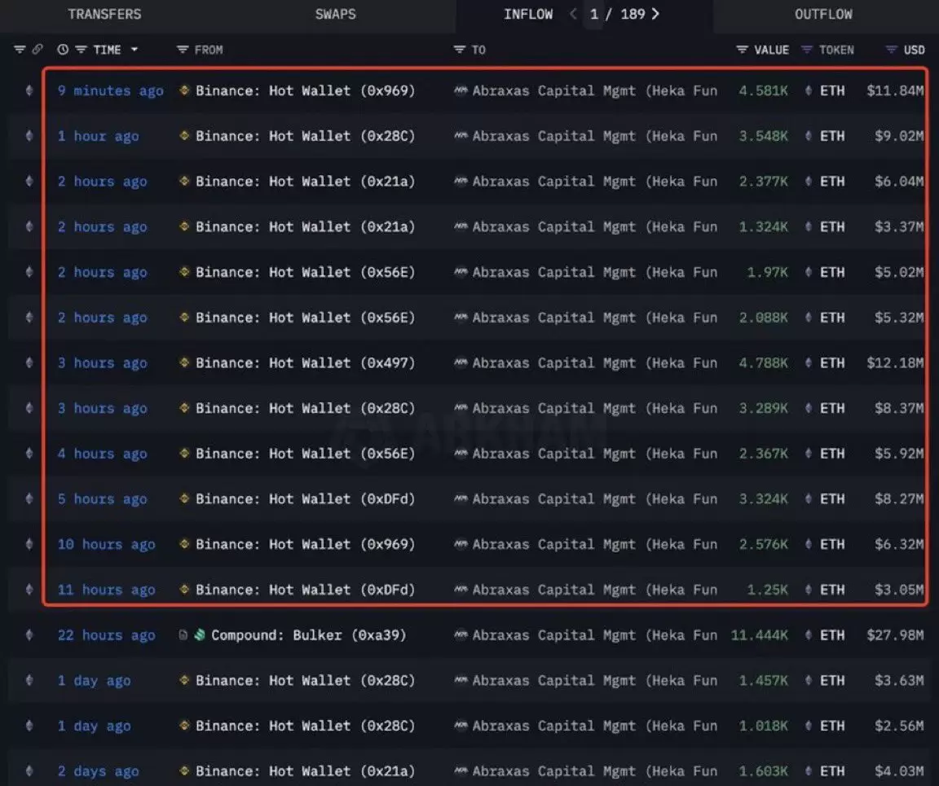939x786 pixels.
Task: Open the leftmost chain filter icon in header
Action: click(20, 50)
